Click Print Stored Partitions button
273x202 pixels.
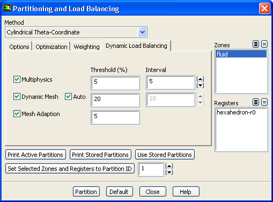tap(100, 155)
